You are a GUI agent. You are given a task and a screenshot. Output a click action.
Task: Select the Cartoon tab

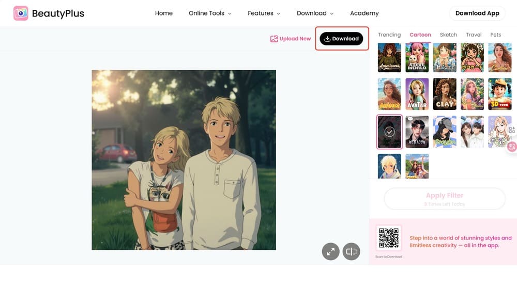click(420, 35)
